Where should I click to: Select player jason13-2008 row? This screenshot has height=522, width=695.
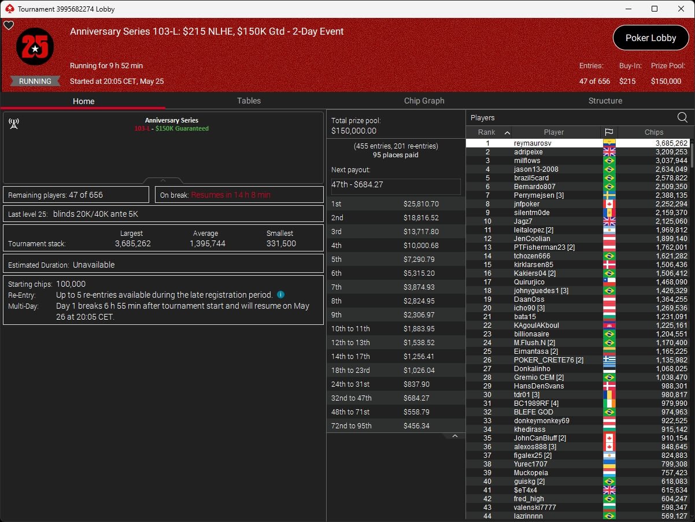point(578,169)
